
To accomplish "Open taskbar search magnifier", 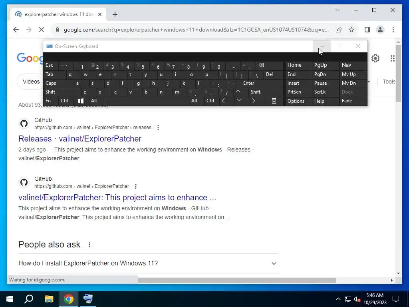I will 29,299.
